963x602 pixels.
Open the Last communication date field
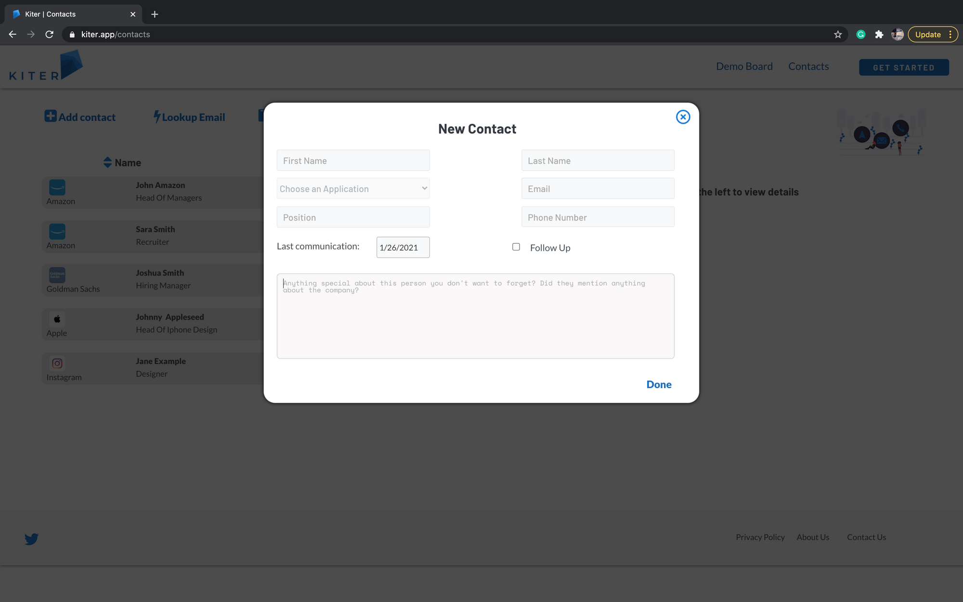pyautogui.click(x=403, y=248)
